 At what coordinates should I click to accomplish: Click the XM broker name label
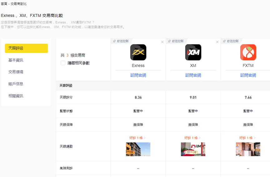tap(193, 66)
